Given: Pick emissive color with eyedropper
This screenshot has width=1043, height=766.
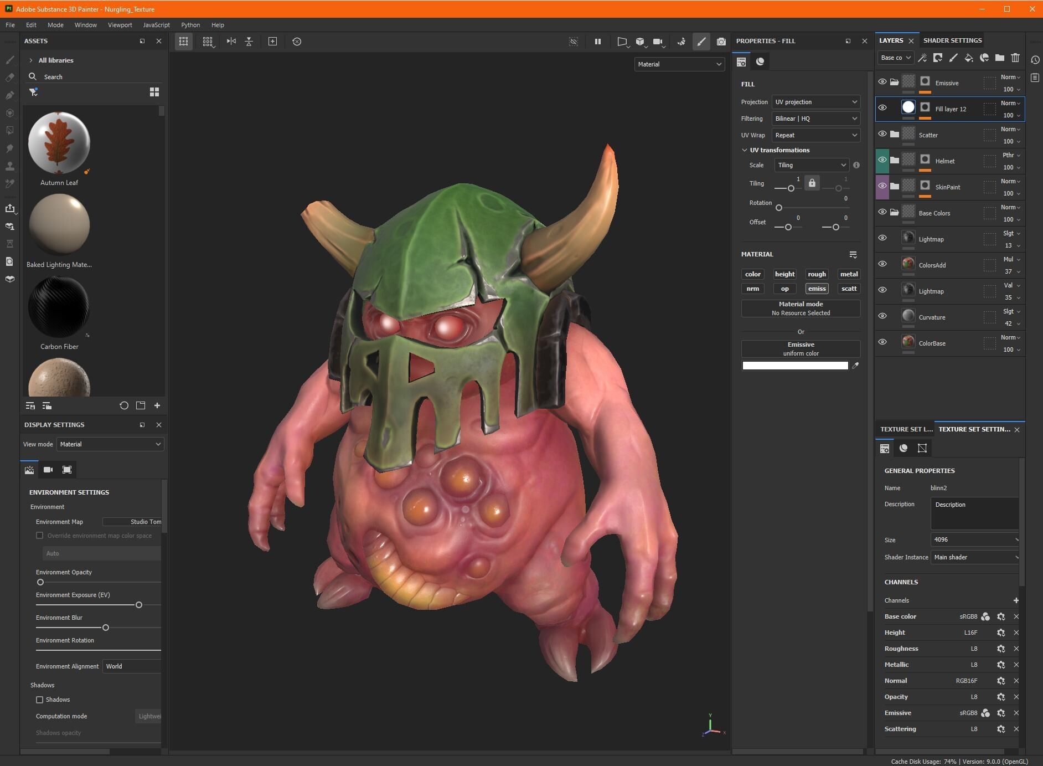Looking at the screenshot, I should [855, 366].
